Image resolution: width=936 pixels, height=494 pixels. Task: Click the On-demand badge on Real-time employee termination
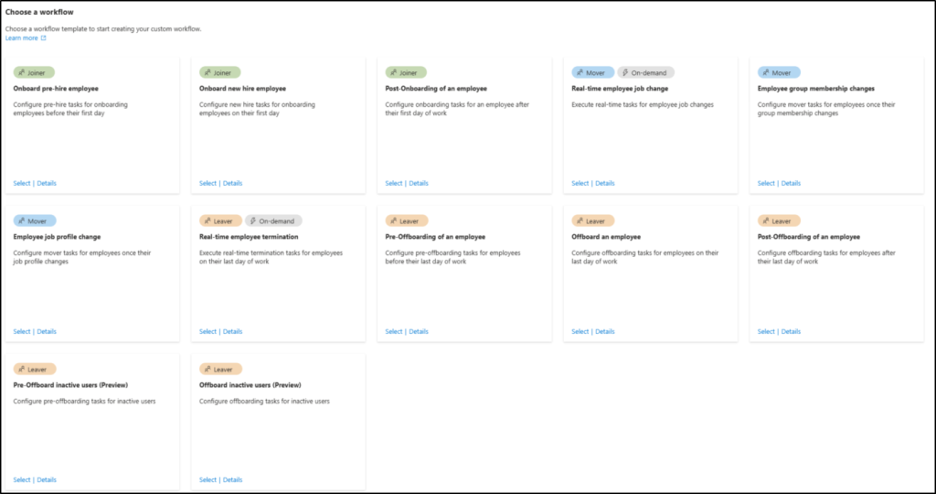(x=273, y=220)
